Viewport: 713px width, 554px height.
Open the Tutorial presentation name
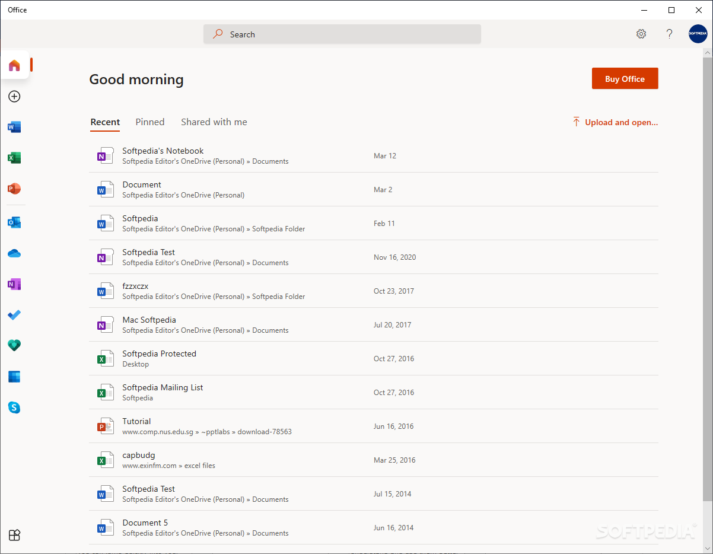tap(137, 421)
